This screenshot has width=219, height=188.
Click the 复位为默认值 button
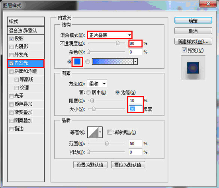tap(128, 165)
